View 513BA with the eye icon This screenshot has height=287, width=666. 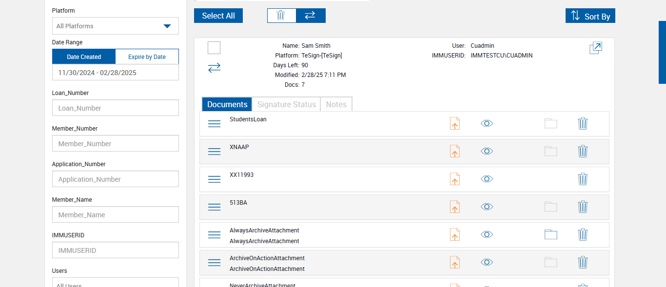coord(487,207)
